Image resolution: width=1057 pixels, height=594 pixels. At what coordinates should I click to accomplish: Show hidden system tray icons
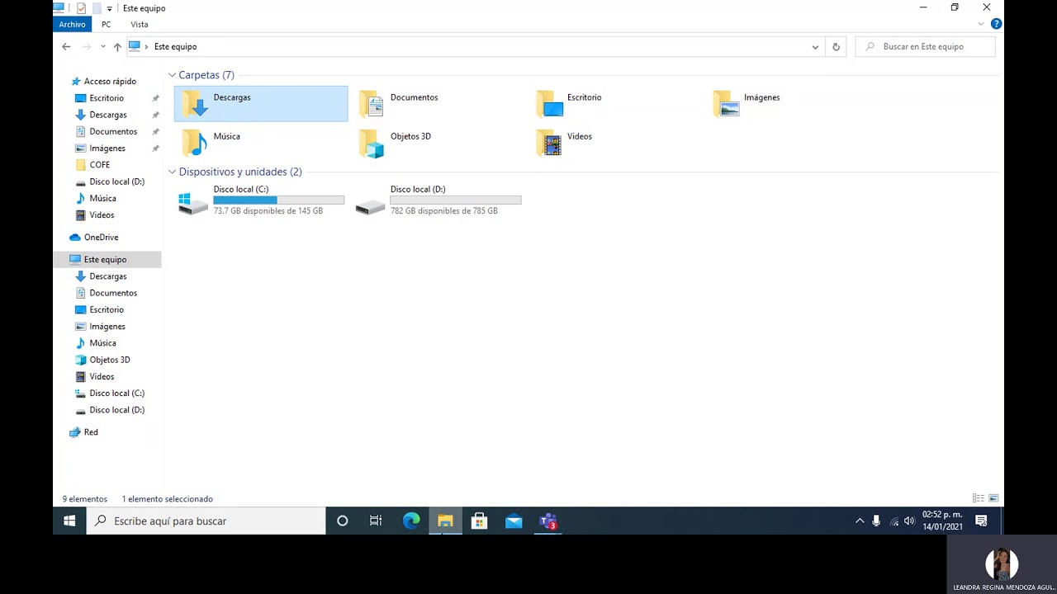point(860,521)
